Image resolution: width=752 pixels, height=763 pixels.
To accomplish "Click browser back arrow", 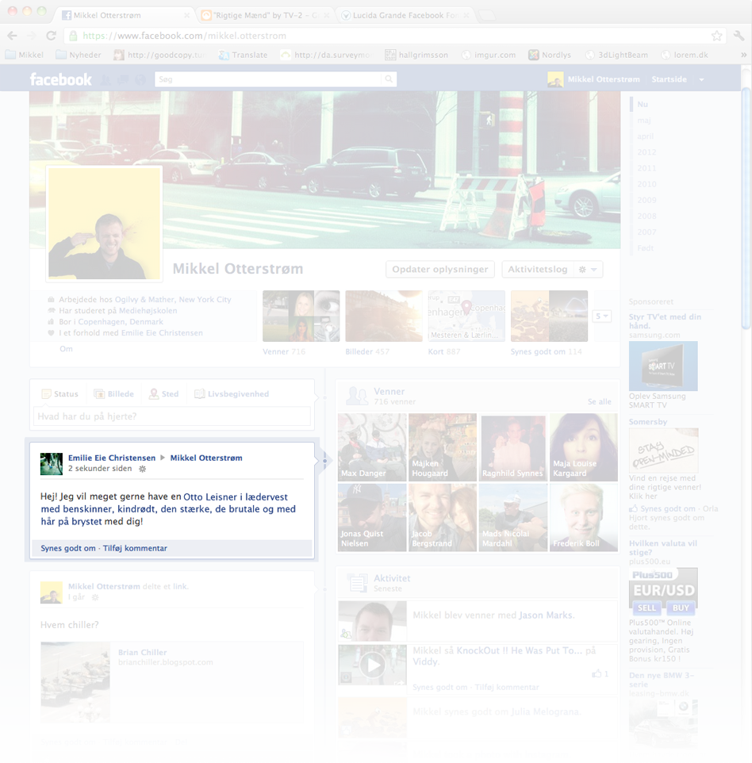I will (12, 36).
